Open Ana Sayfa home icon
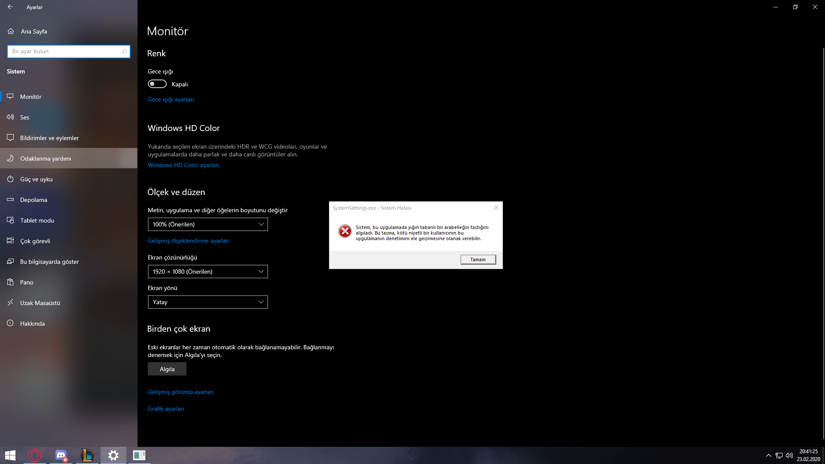Image resolution: width=825 pixels, height=464 pixels. pos(11,31)
